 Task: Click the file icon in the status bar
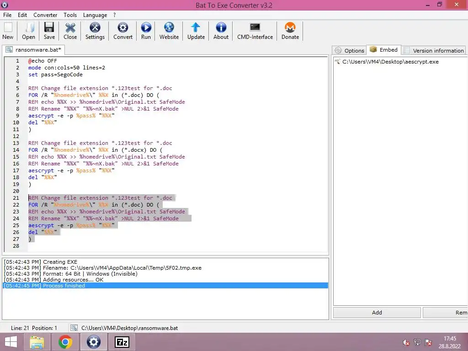point(74,328)
